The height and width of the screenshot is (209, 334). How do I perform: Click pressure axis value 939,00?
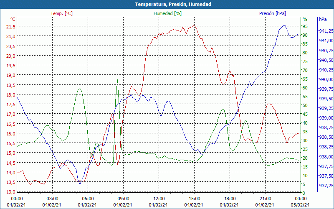[326, 118]
